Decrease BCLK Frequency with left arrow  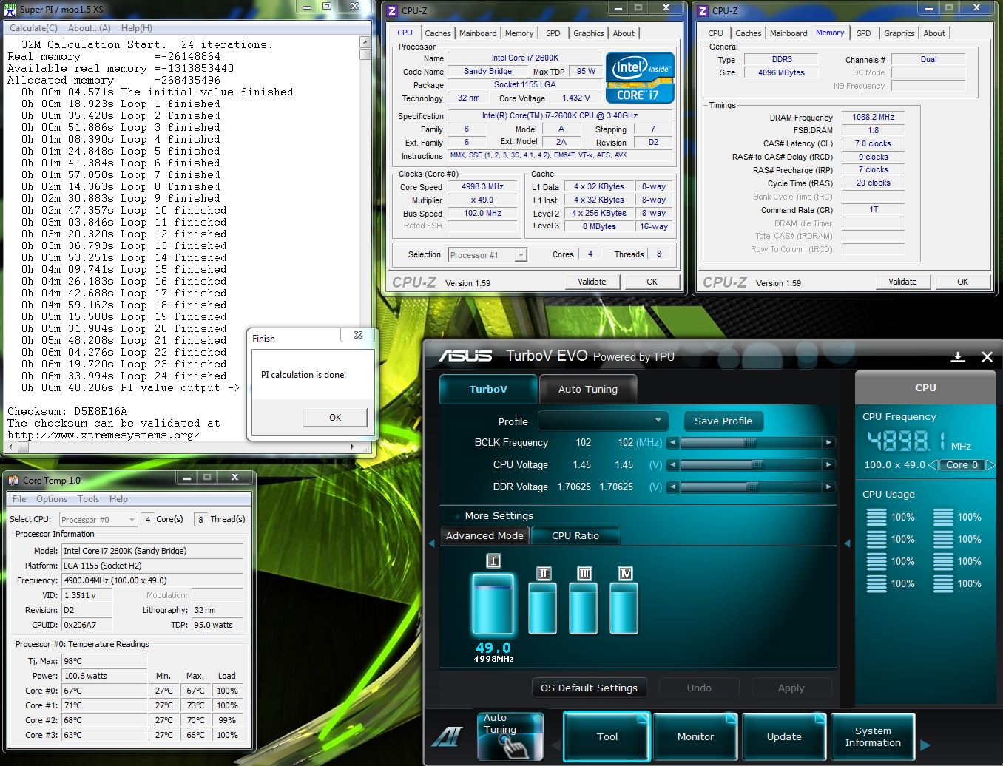click(x=672, y=443)
